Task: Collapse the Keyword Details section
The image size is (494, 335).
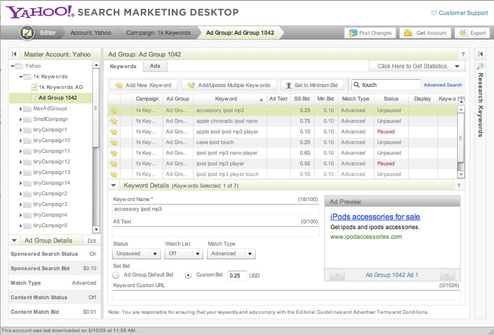Action: (x=114, y=185)
